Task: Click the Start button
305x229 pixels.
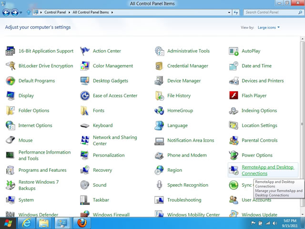Action: [8, 223]
